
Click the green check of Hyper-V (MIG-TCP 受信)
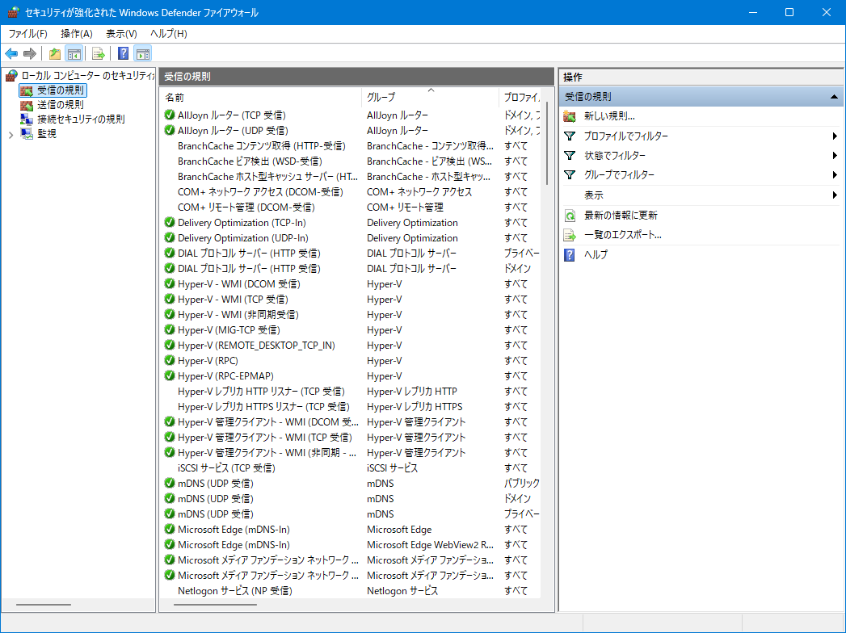(x=170, y=330)
